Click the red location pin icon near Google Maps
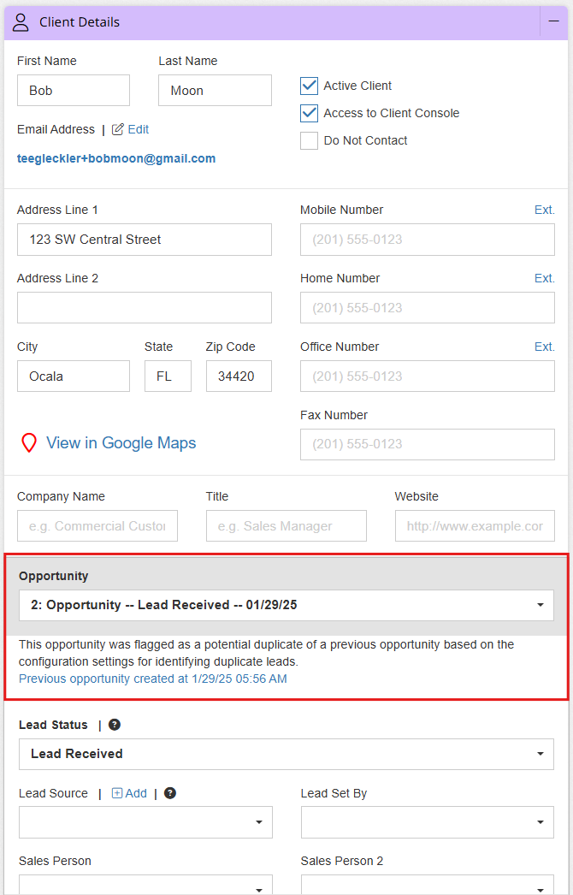Image resolution: width=573 pixels, height=895 pixels. [28, 442]
